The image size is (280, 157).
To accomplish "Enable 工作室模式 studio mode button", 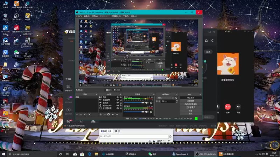I will [x=190, y=107].
